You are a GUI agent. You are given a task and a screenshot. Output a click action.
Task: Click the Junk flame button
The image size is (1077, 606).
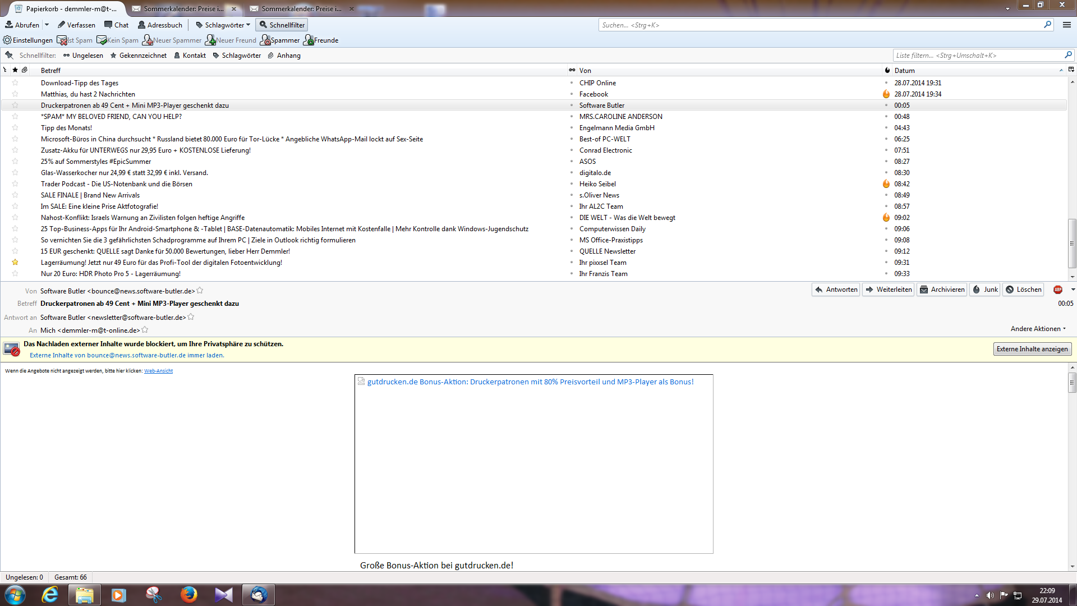985,290
